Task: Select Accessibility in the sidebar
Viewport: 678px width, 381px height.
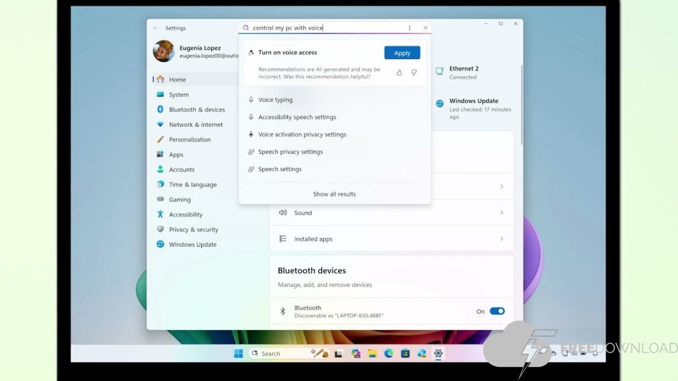Action: point(185,214)
